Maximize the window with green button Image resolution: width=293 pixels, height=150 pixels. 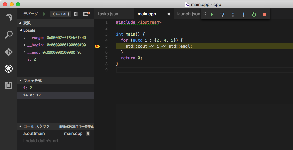pos(18,4)
